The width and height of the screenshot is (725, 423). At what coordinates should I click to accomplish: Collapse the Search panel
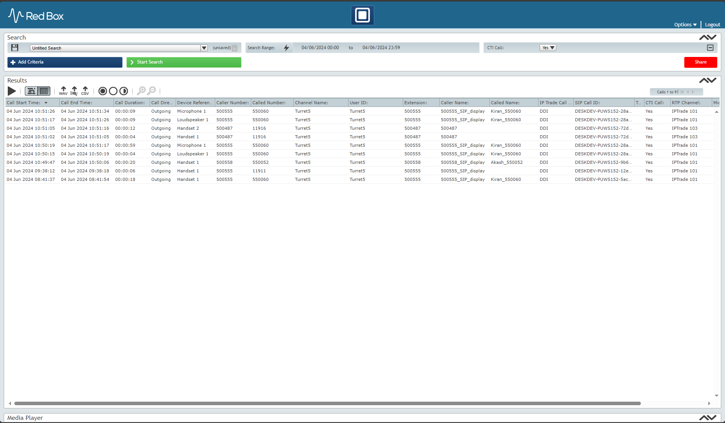(x=708, y=38)
